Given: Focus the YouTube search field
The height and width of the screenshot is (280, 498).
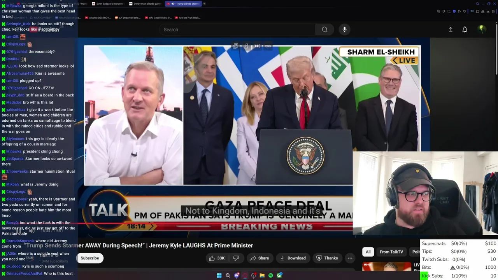Looking at the screenshot, I should pos(237,30).
